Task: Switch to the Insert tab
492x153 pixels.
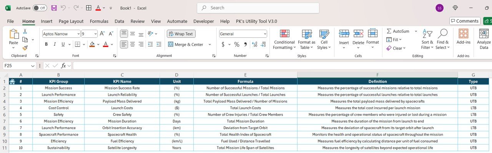Action: point(47,21)
